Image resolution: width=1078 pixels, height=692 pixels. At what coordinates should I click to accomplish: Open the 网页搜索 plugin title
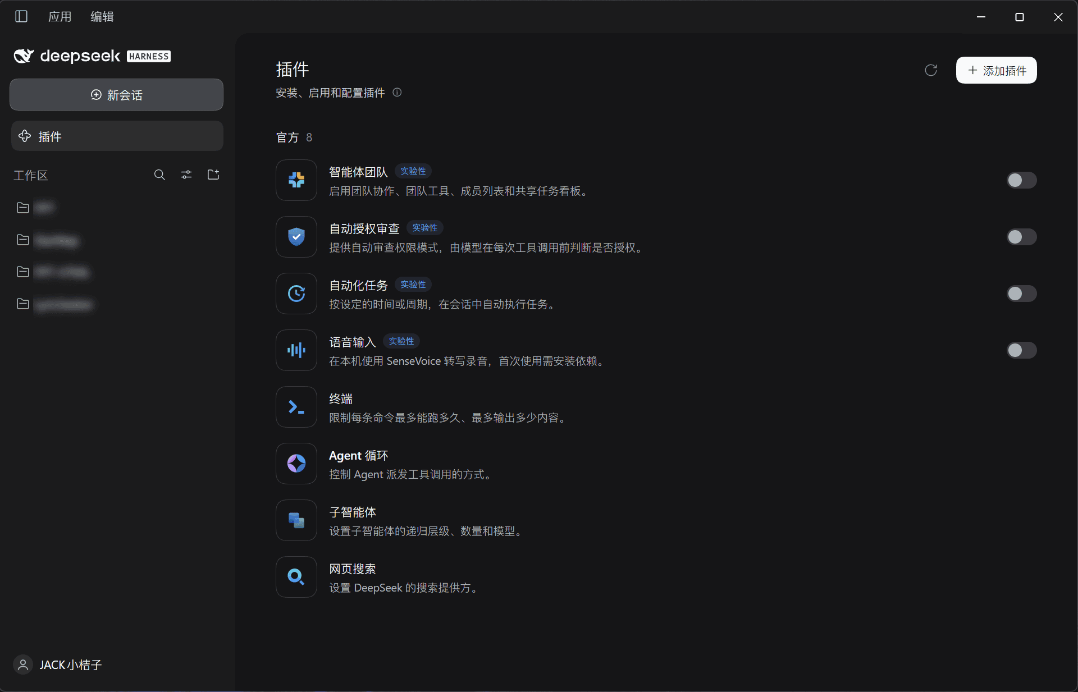[x=353, y=569]
